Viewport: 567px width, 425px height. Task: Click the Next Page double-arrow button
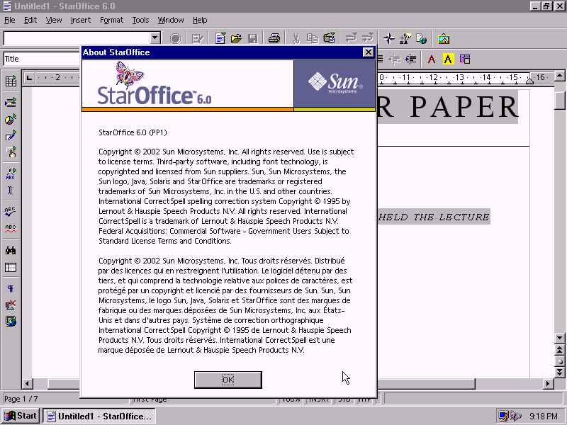click(559, 372)
